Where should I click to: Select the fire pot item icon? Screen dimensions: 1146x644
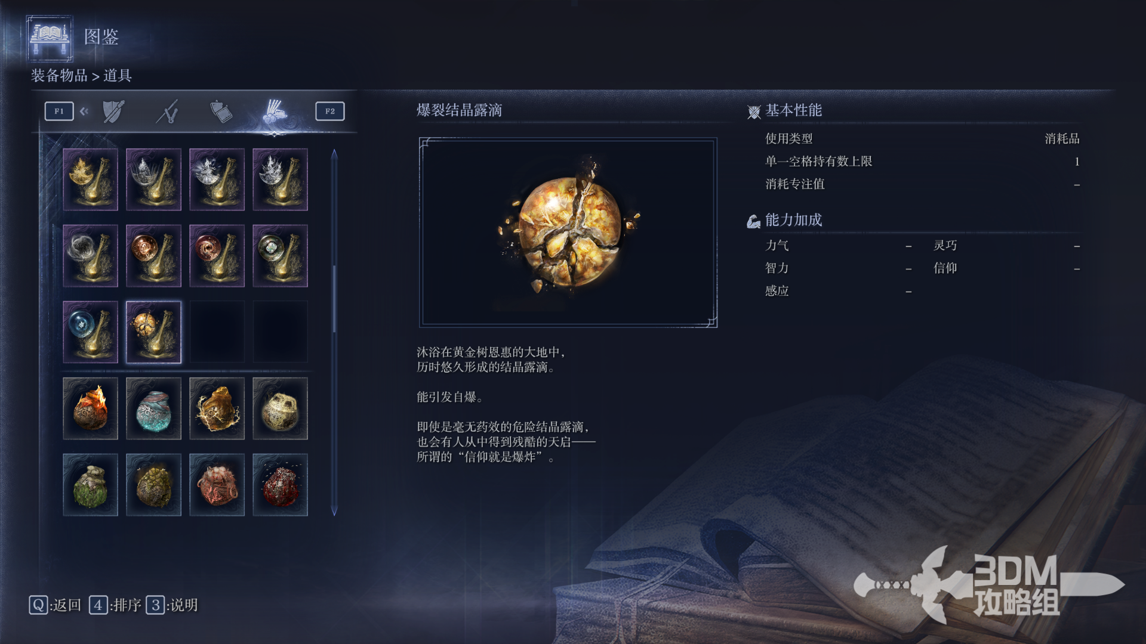click(x=90, y=408)
